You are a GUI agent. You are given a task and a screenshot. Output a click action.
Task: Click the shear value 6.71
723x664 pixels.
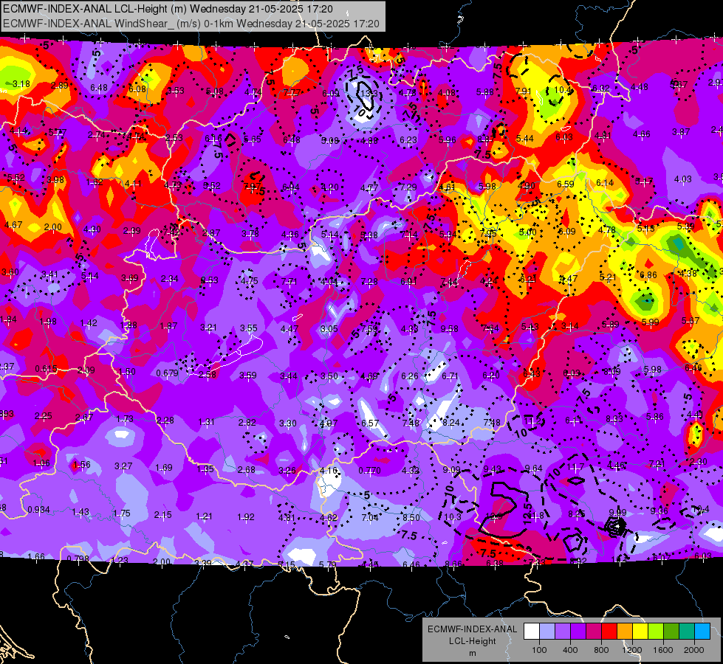pyautogui.click(x=450, y=376)
